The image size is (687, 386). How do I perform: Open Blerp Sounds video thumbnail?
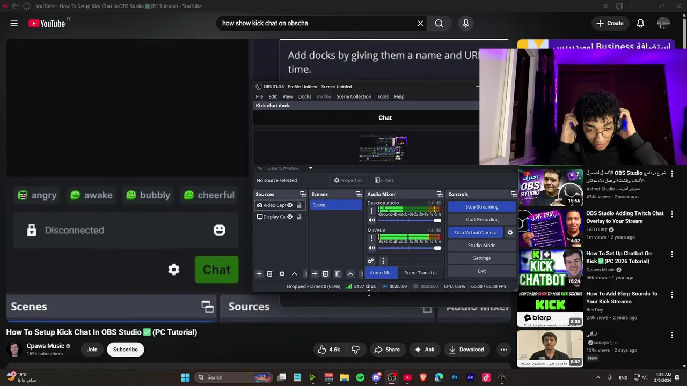point(550,308)
